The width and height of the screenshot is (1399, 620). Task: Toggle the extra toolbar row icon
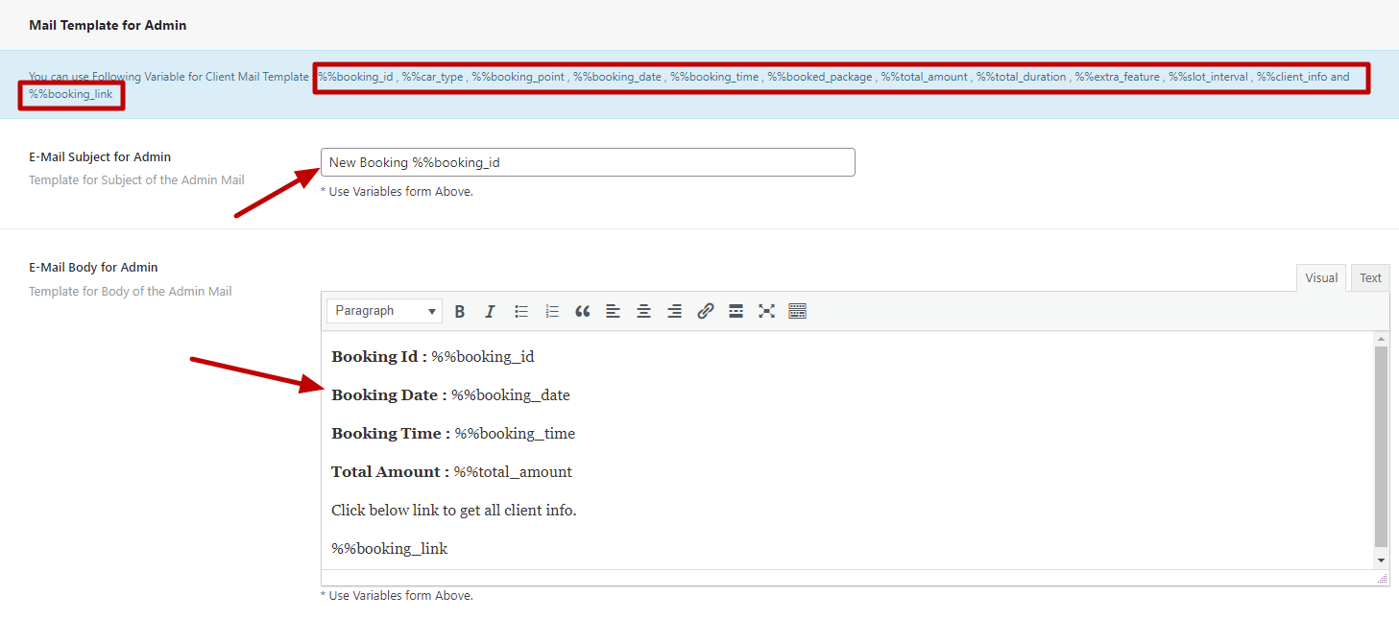[797, 311]
